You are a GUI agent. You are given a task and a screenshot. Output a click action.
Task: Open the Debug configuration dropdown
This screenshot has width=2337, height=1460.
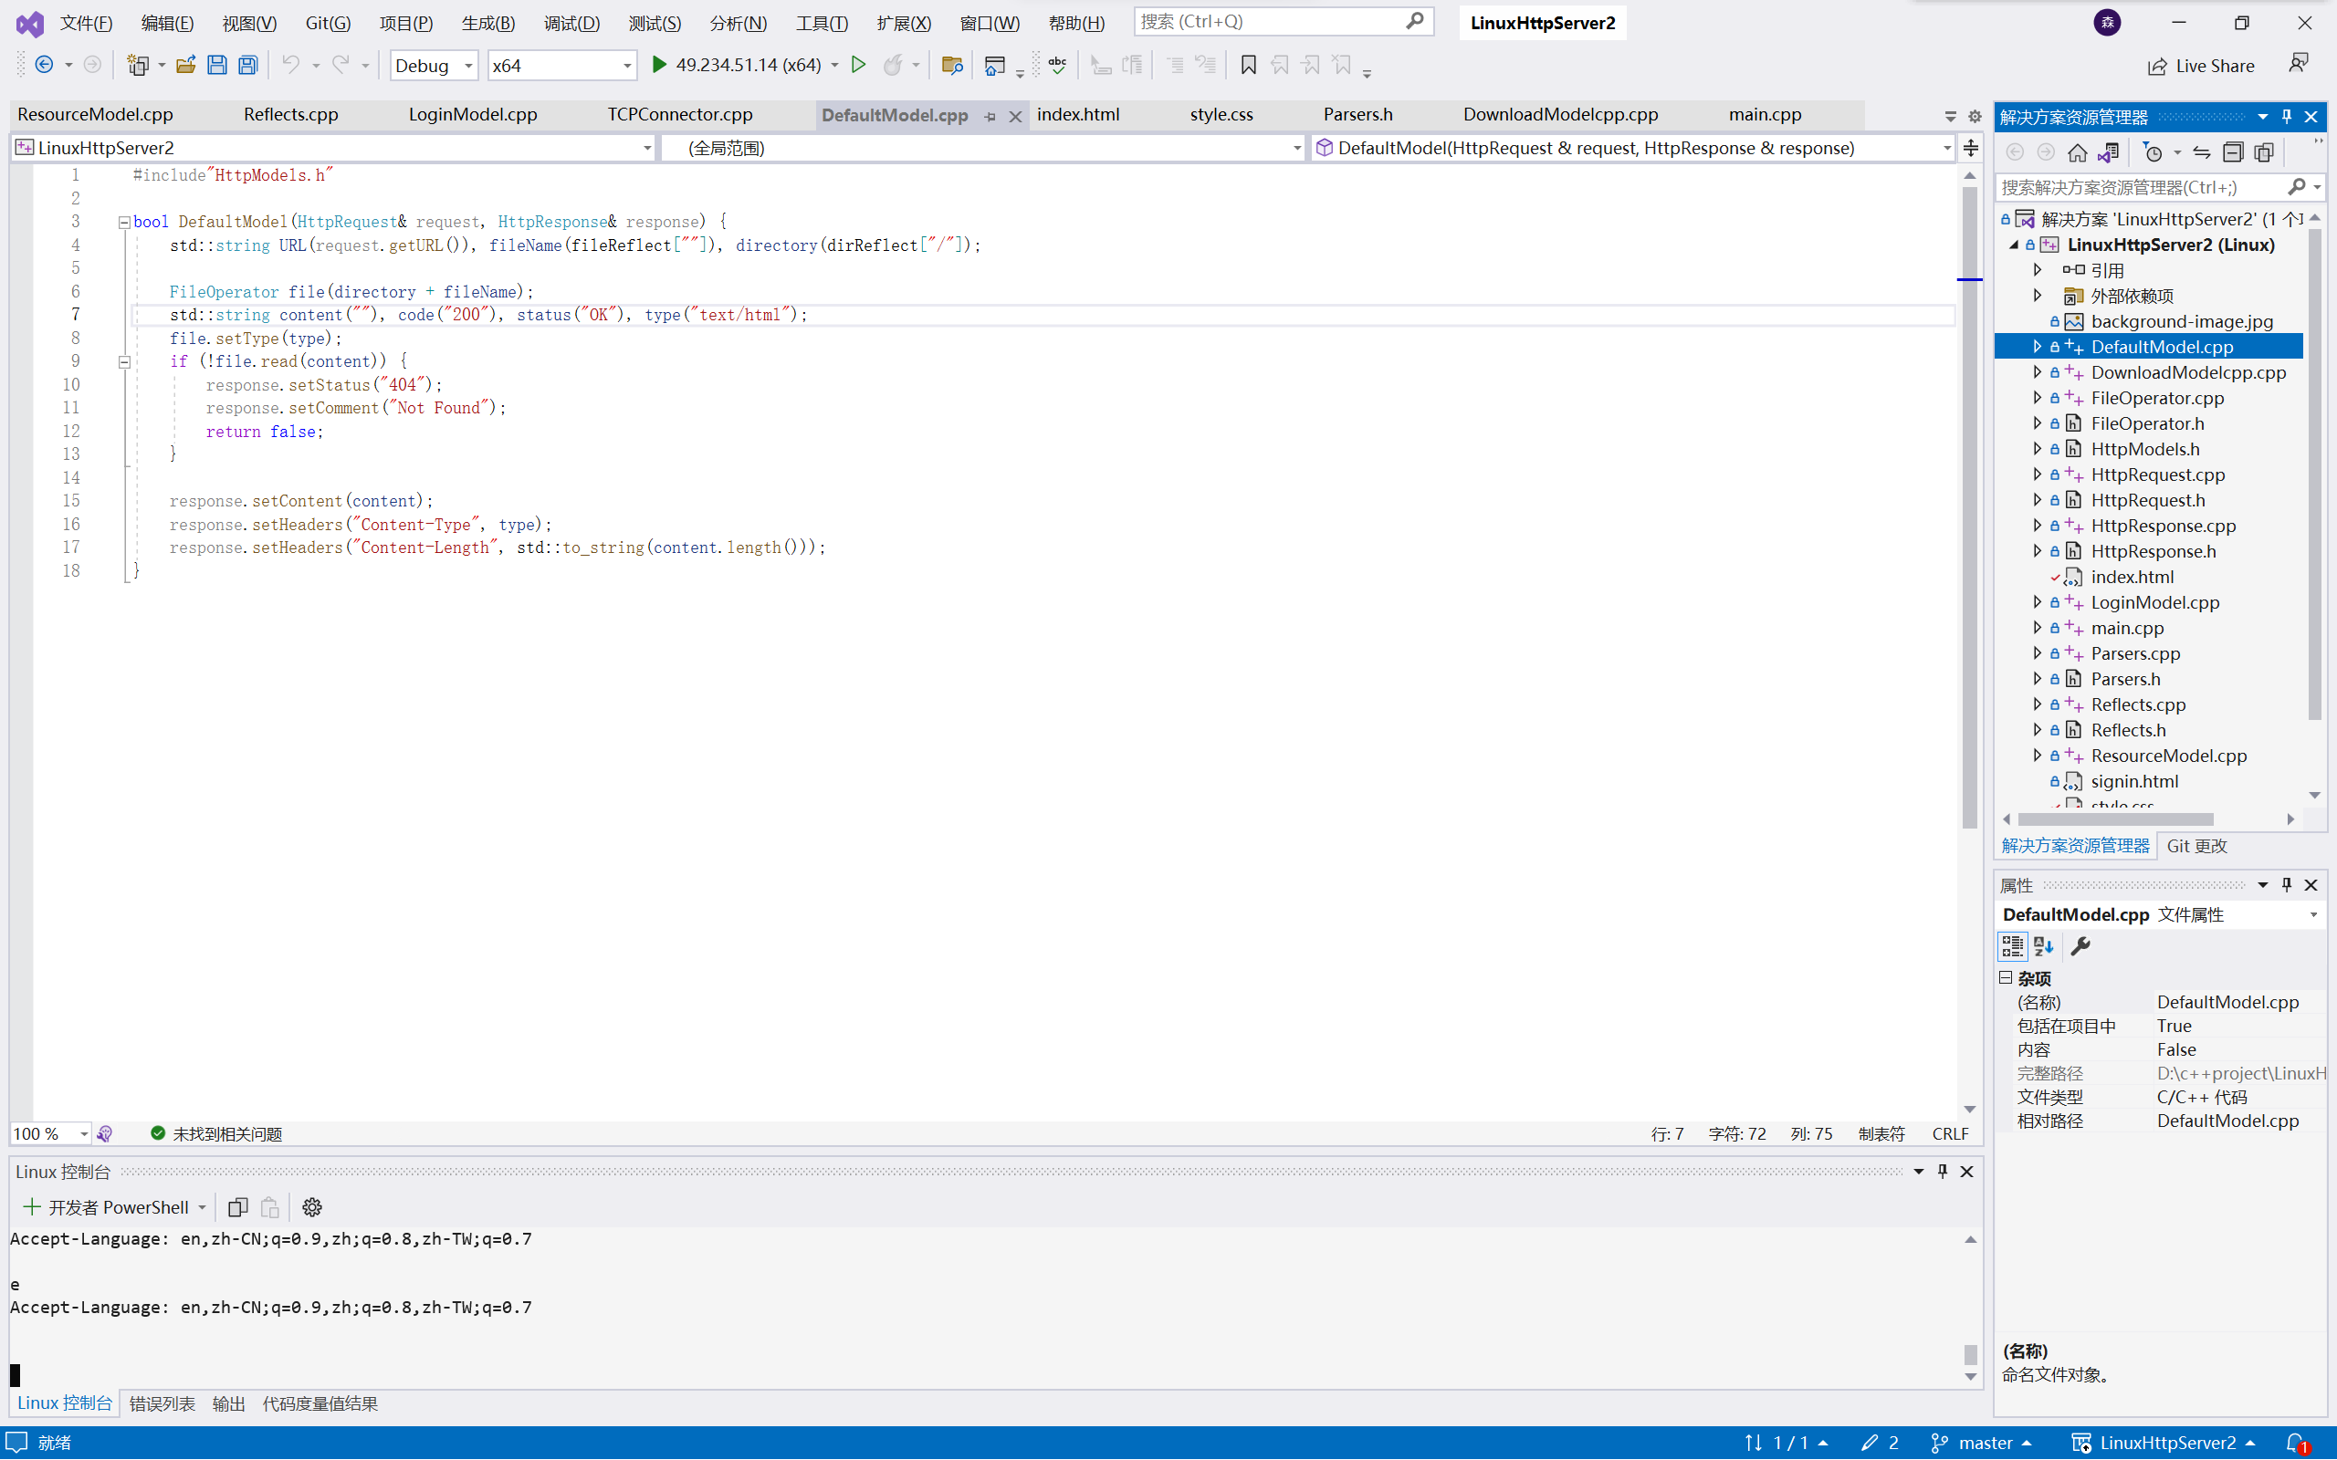click(x=468, y=66)
